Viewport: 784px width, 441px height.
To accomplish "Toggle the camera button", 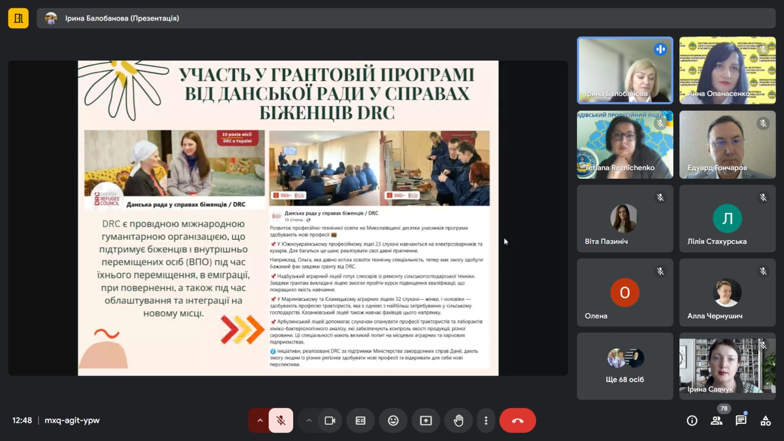I will tap(330, 421).
